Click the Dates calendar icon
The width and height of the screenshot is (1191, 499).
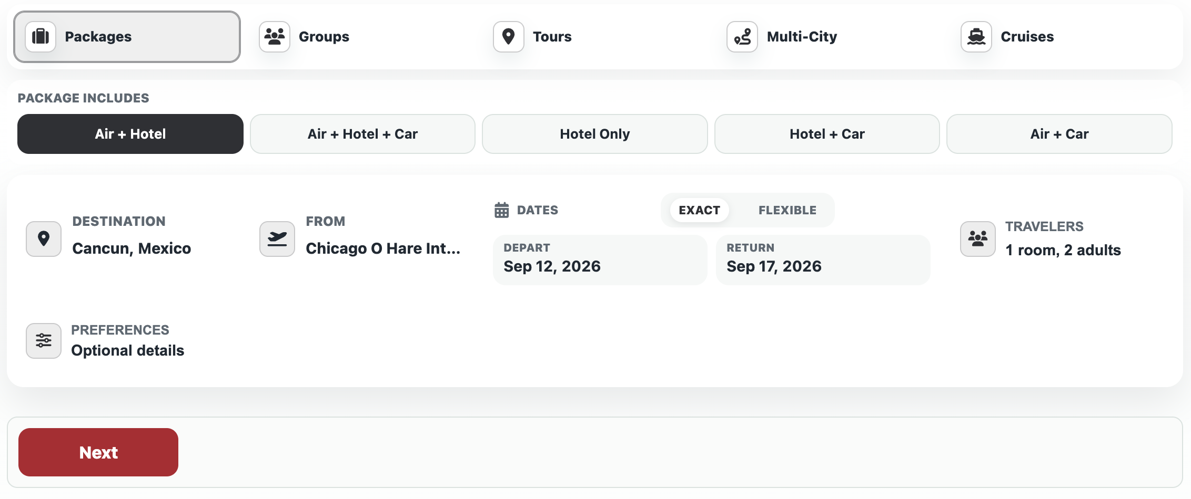(502, 210)
